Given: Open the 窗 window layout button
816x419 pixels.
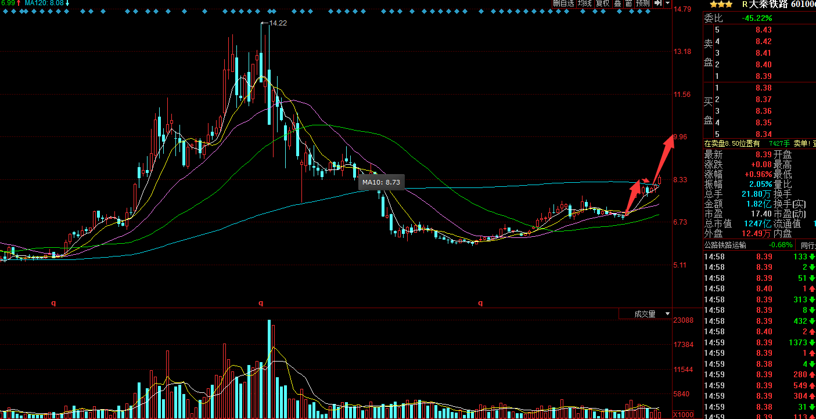Looking at the screenshot, I should (x=628, y=3).
